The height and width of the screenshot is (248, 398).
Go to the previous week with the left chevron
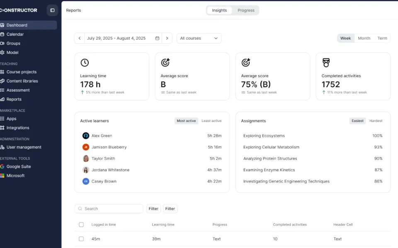coord(80,38)
